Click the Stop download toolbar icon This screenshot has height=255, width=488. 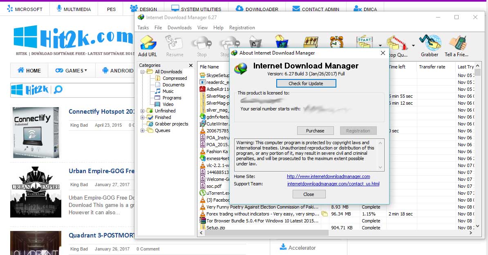(201, 43)
